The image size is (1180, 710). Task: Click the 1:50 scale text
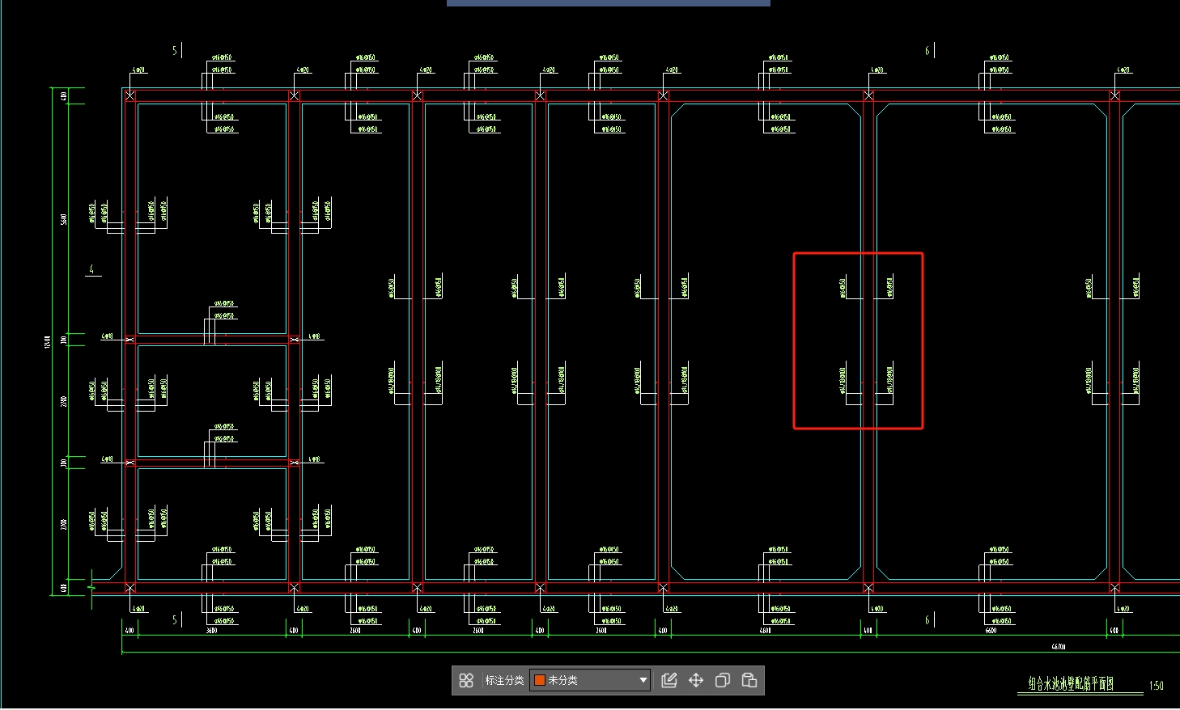[x=1157, y=686]
